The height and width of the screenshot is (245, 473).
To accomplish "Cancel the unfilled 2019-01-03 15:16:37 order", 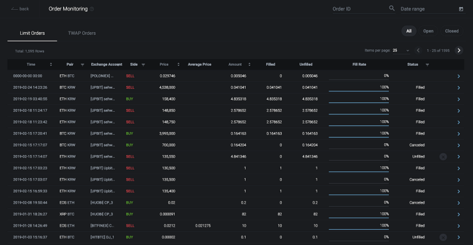I will [x=443, y=237].
